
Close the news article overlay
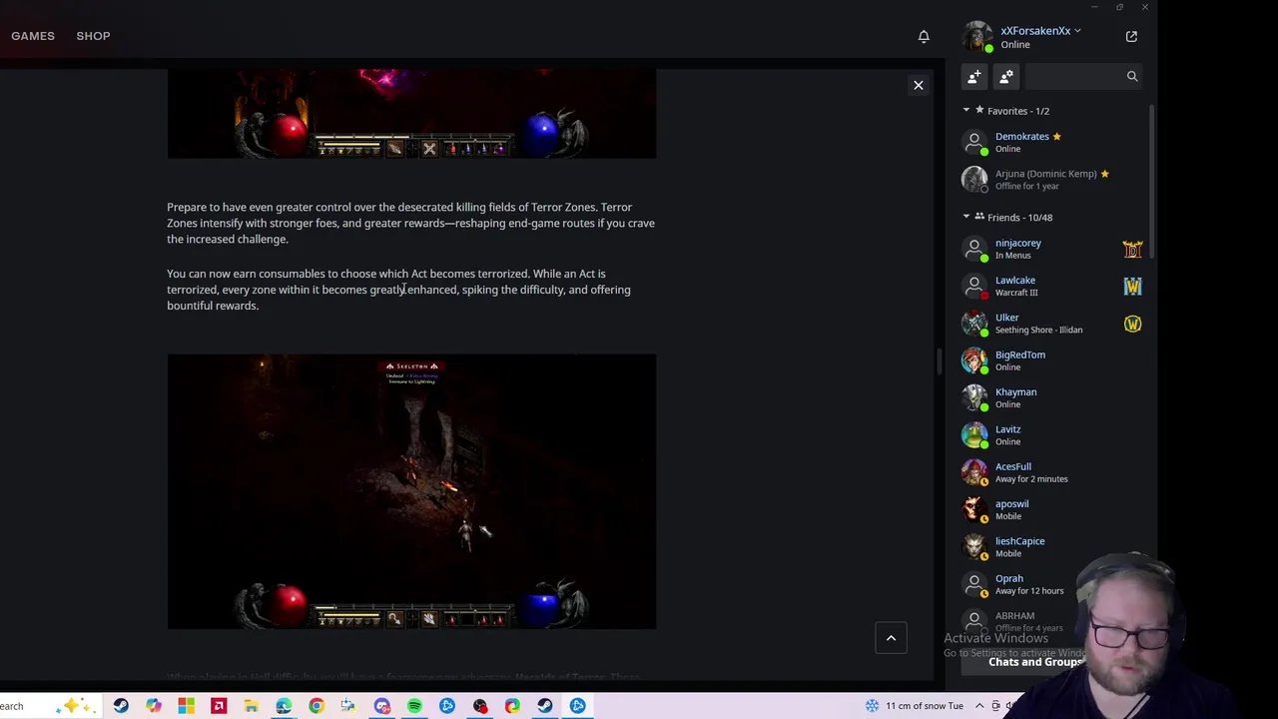[x=919, y=85]
